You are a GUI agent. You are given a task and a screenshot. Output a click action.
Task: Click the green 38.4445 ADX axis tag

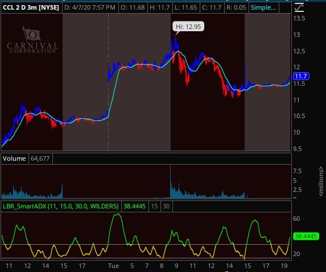(x=306, y=236)
